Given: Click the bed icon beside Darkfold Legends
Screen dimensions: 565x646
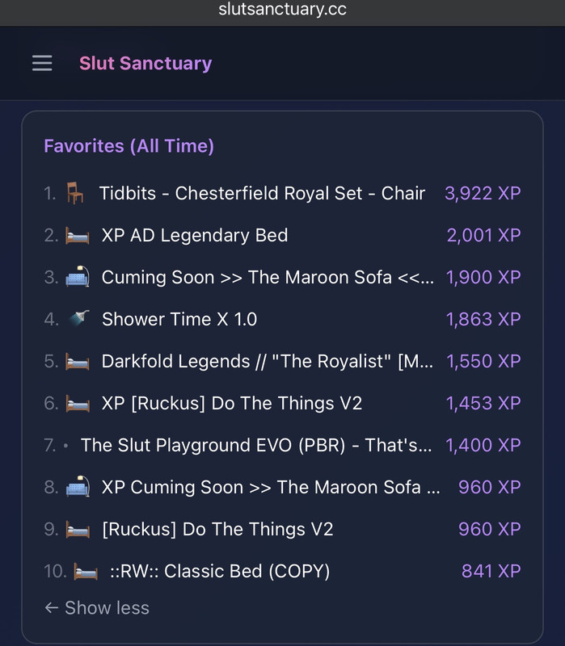Looking at the screenshot, I should 78,362.
